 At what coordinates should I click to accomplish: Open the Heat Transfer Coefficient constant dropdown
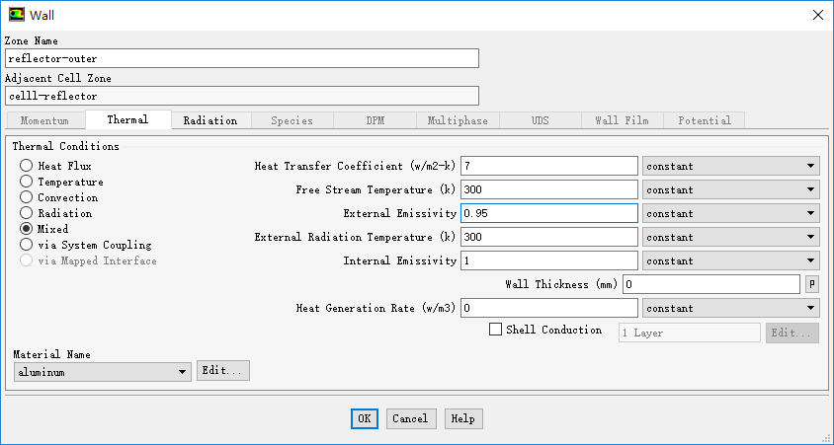[730, 166]
